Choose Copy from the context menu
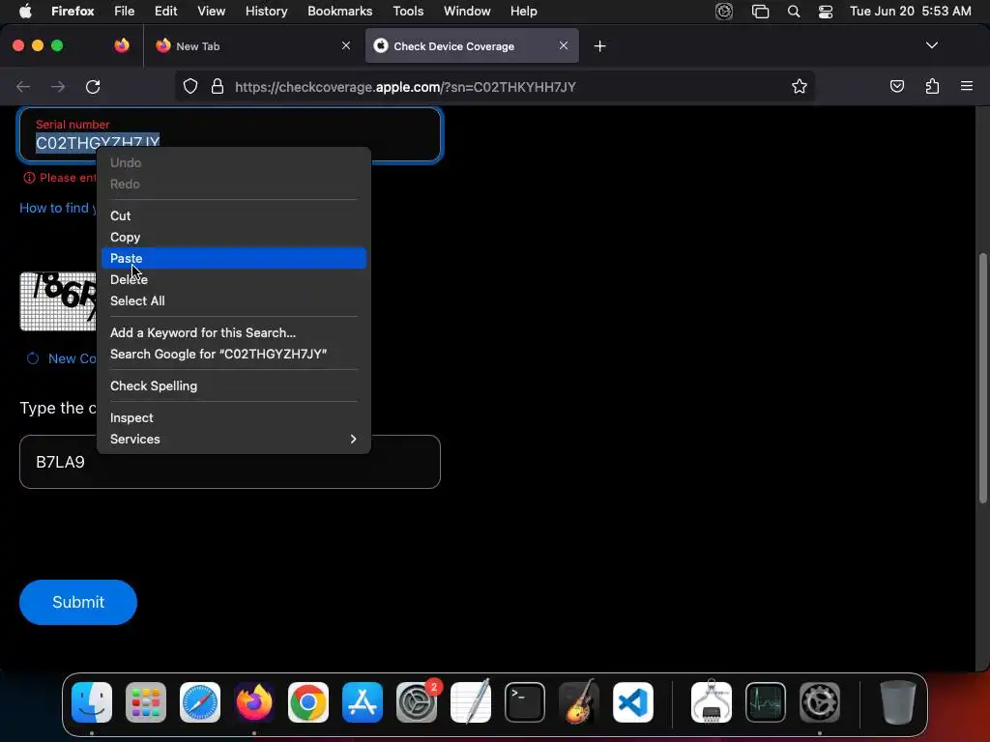 234,238
